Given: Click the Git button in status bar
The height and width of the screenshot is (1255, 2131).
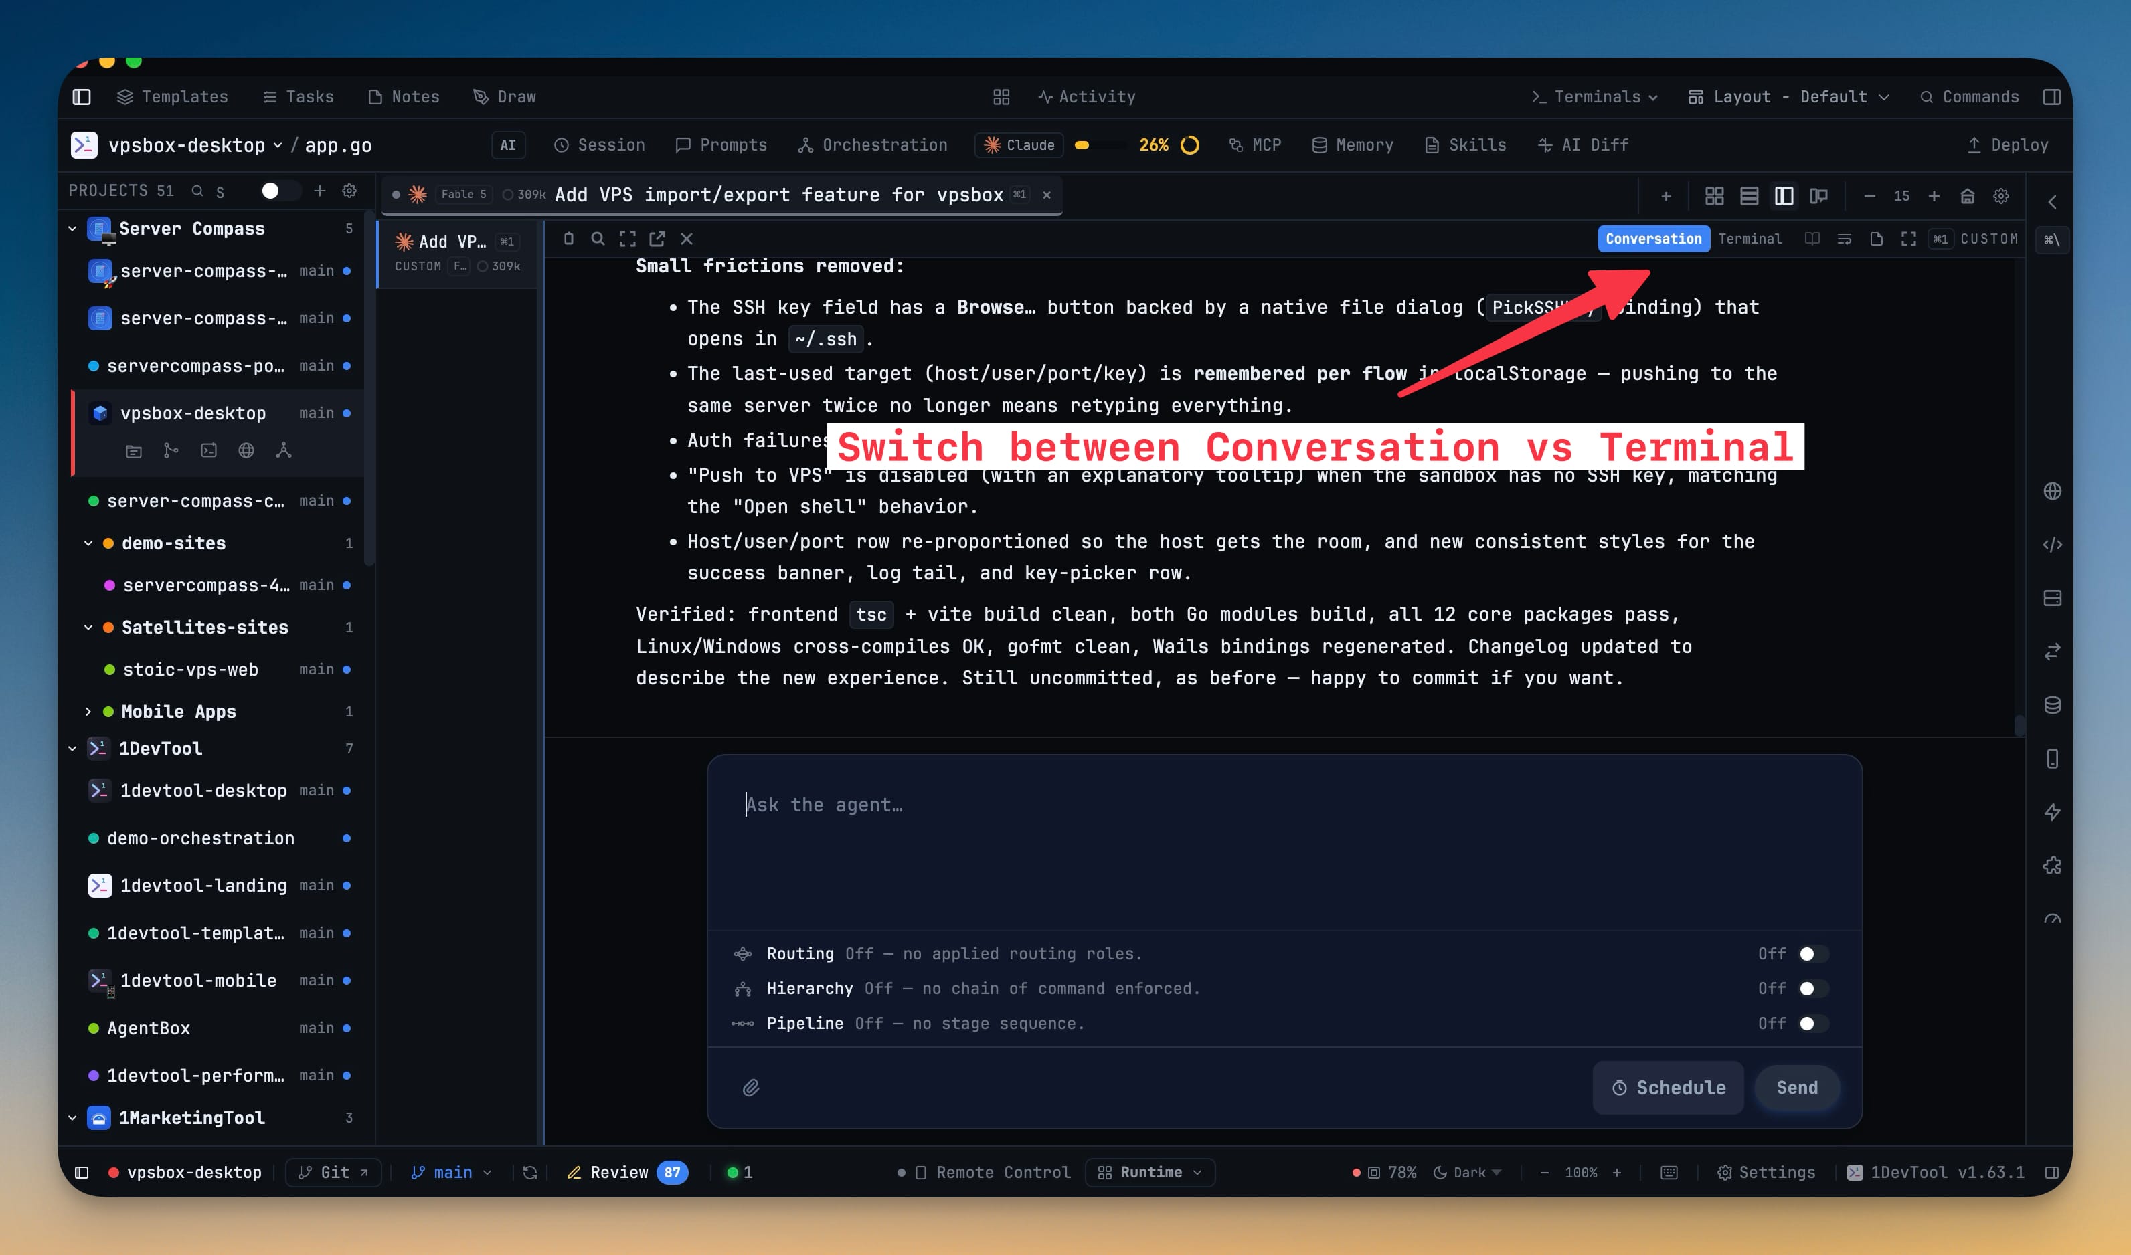Looking at the screenshot, I should tap(334, 1173).
